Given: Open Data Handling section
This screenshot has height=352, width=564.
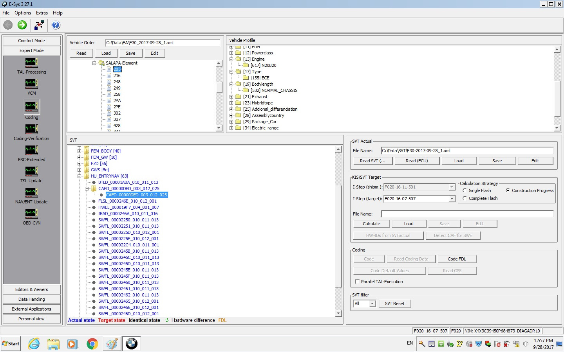Looking at the screenshot, I should [32, 299].
